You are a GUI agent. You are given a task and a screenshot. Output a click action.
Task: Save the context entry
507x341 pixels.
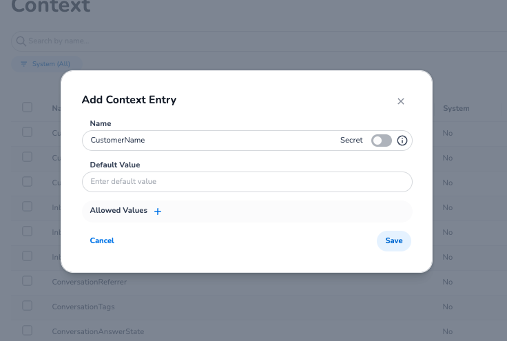[x=393, y=240]
